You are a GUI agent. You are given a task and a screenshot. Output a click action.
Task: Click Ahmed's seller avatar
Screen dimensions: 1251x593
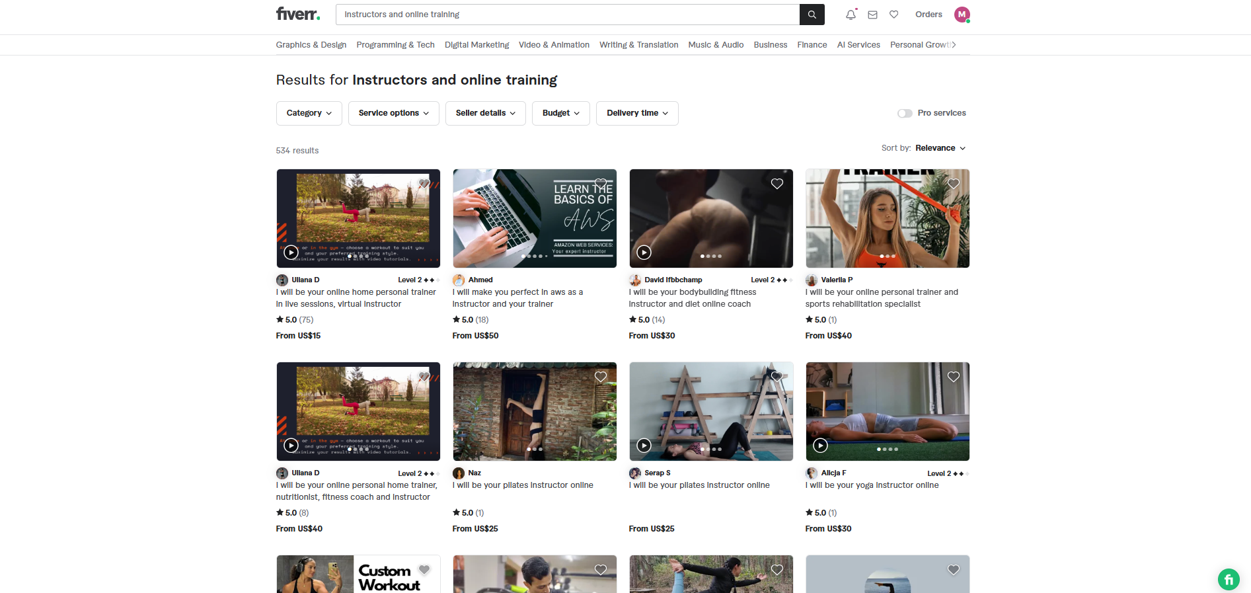[459, 280]
